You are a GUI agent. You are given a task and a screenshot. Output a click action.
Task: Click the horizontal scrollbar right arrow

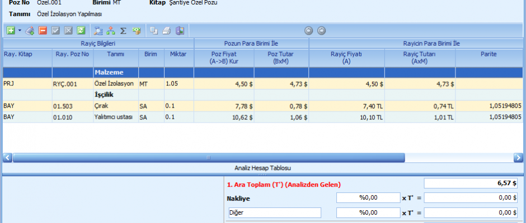pos(519,158)
